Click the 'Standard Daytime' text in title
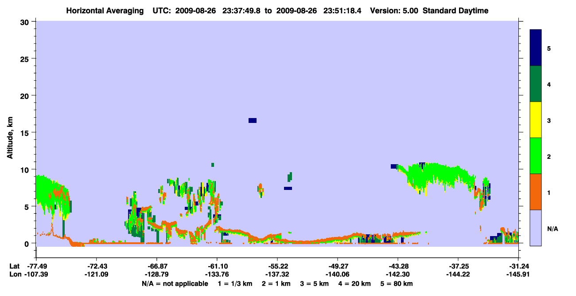 click(x=455, y=11)
